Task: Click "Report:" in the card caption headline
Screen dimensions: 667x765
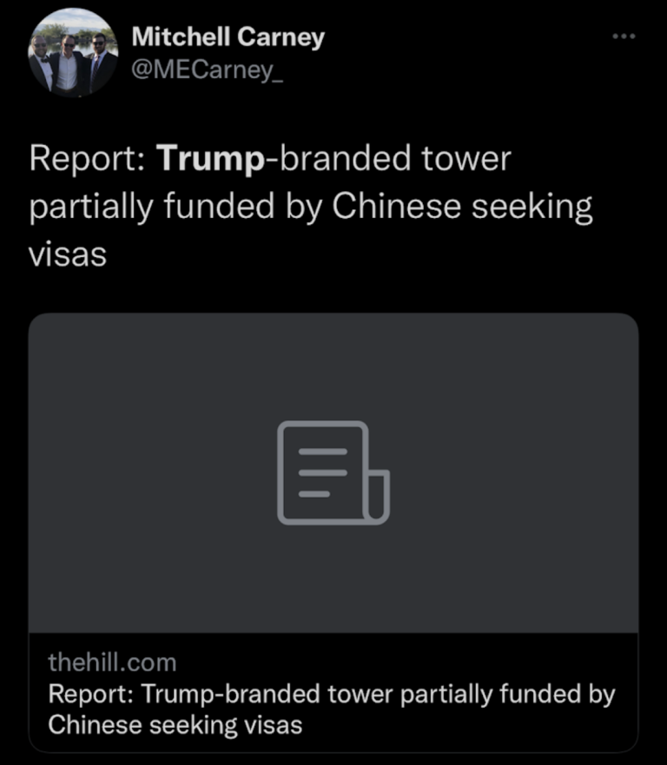Action: point(90,695)
